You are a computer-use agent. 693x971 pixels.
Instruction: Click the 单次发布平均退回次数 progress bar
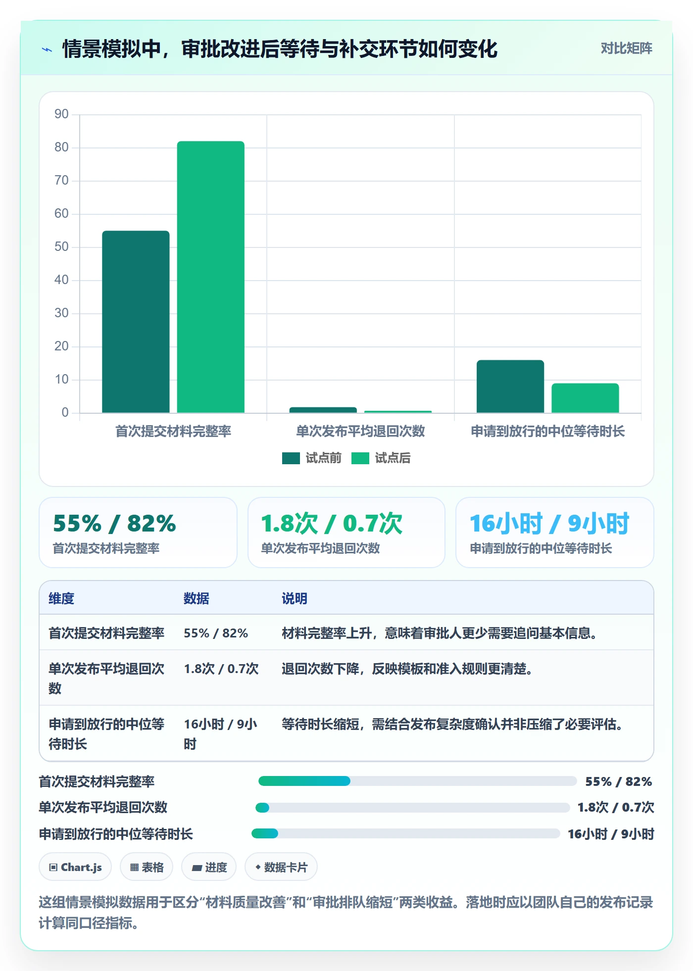412,808
